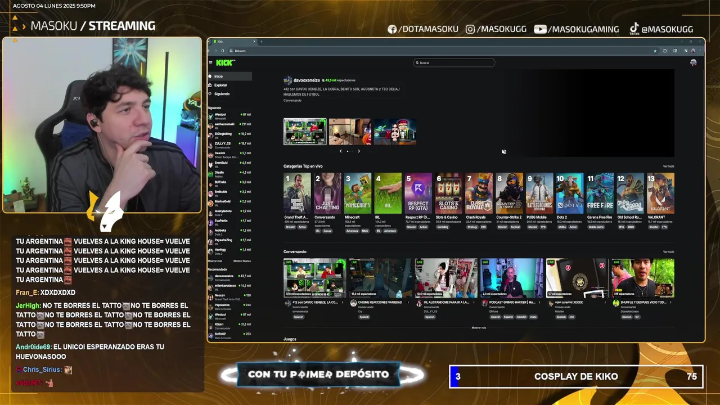The image size is (720, 405).
Task: Open options for CHISME REACCIONES stream
Action: click(409, 303)
